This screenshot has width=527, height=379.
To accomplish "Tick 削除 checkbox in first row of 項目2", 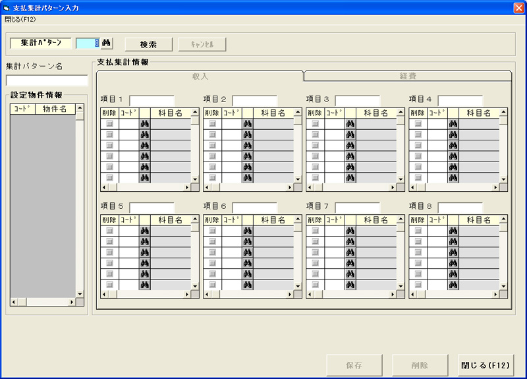I will pyautogui.click(x=212, y=124).
